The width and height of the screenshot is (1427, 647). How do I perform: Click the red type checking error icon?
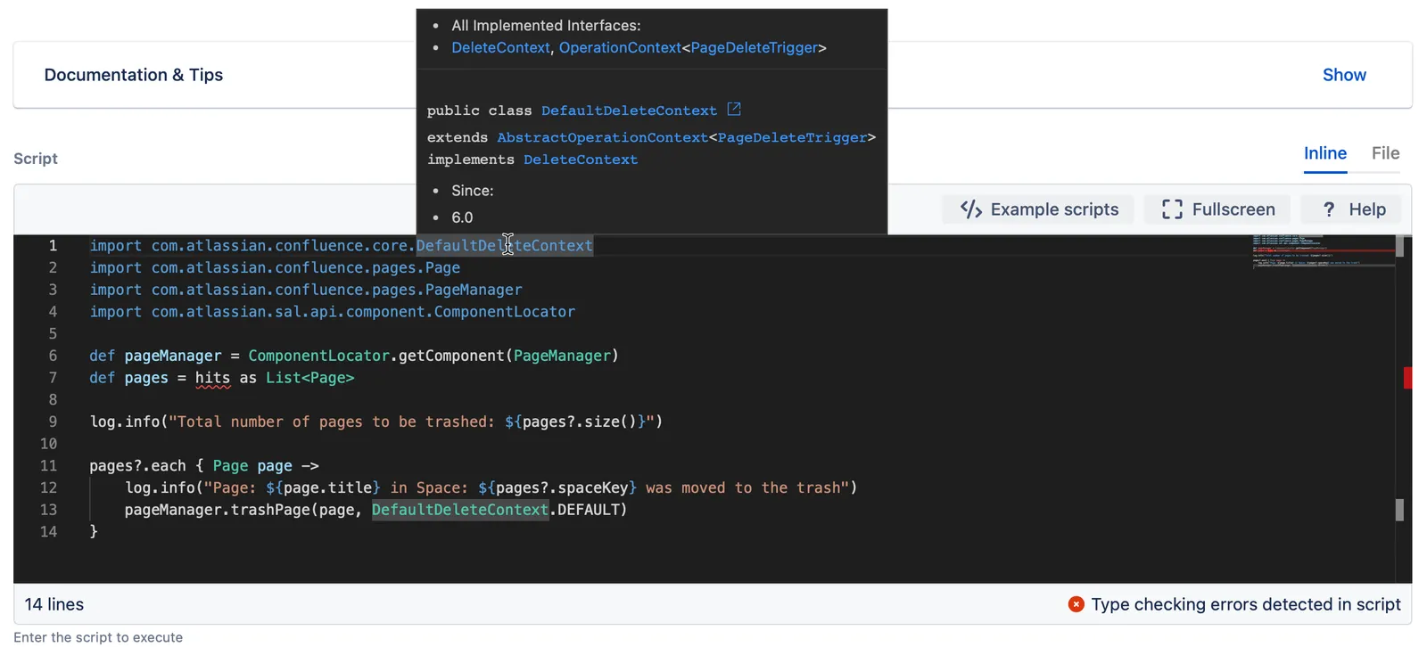pos(1076,604)
